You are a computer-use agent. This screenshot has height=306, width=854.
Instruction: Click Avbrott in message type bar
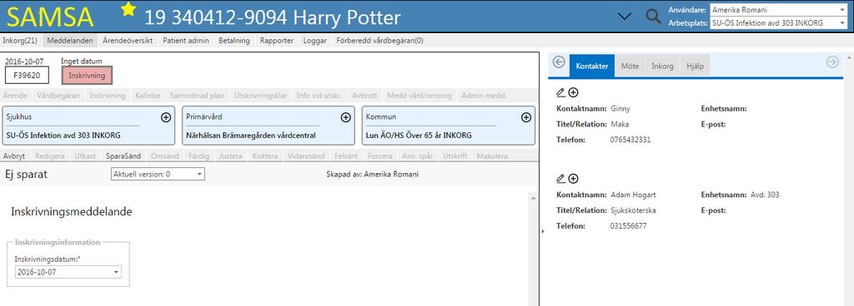[x=364, y=96]
